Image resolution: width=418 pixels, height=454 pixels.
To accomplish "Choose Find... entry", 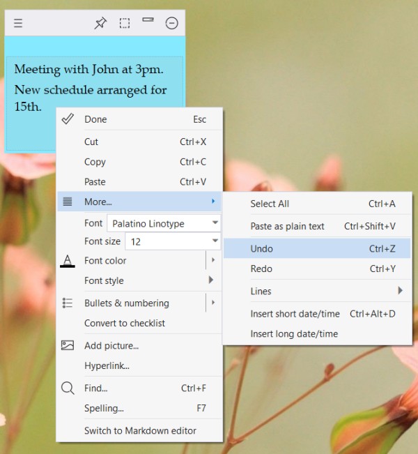I will (x=139, y=388).
